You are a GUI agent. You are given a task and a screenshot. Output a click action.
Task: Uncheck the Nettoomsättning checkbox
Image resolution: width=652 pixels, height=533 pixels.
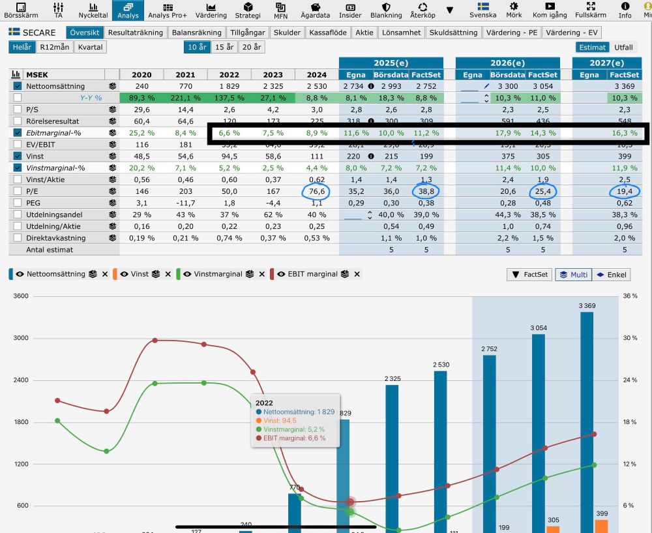point(17,86)
